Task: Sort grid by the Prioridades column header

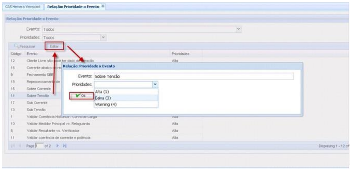Action: [180, 54]
